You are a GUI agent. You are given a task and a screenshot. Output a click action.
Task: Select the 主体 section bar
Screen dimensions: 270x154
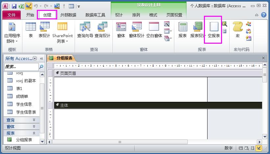(x=158, y=105)
